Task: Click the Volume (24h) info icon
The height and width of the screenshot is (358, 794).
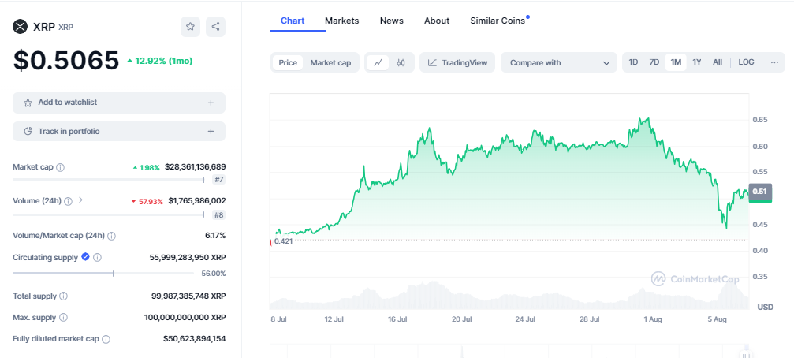Action: (x=69, y=201)
